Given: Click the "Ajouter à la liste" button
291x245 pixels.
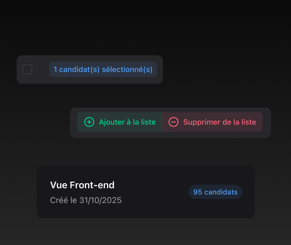Looking at the screenshot, I should (120, 122).
